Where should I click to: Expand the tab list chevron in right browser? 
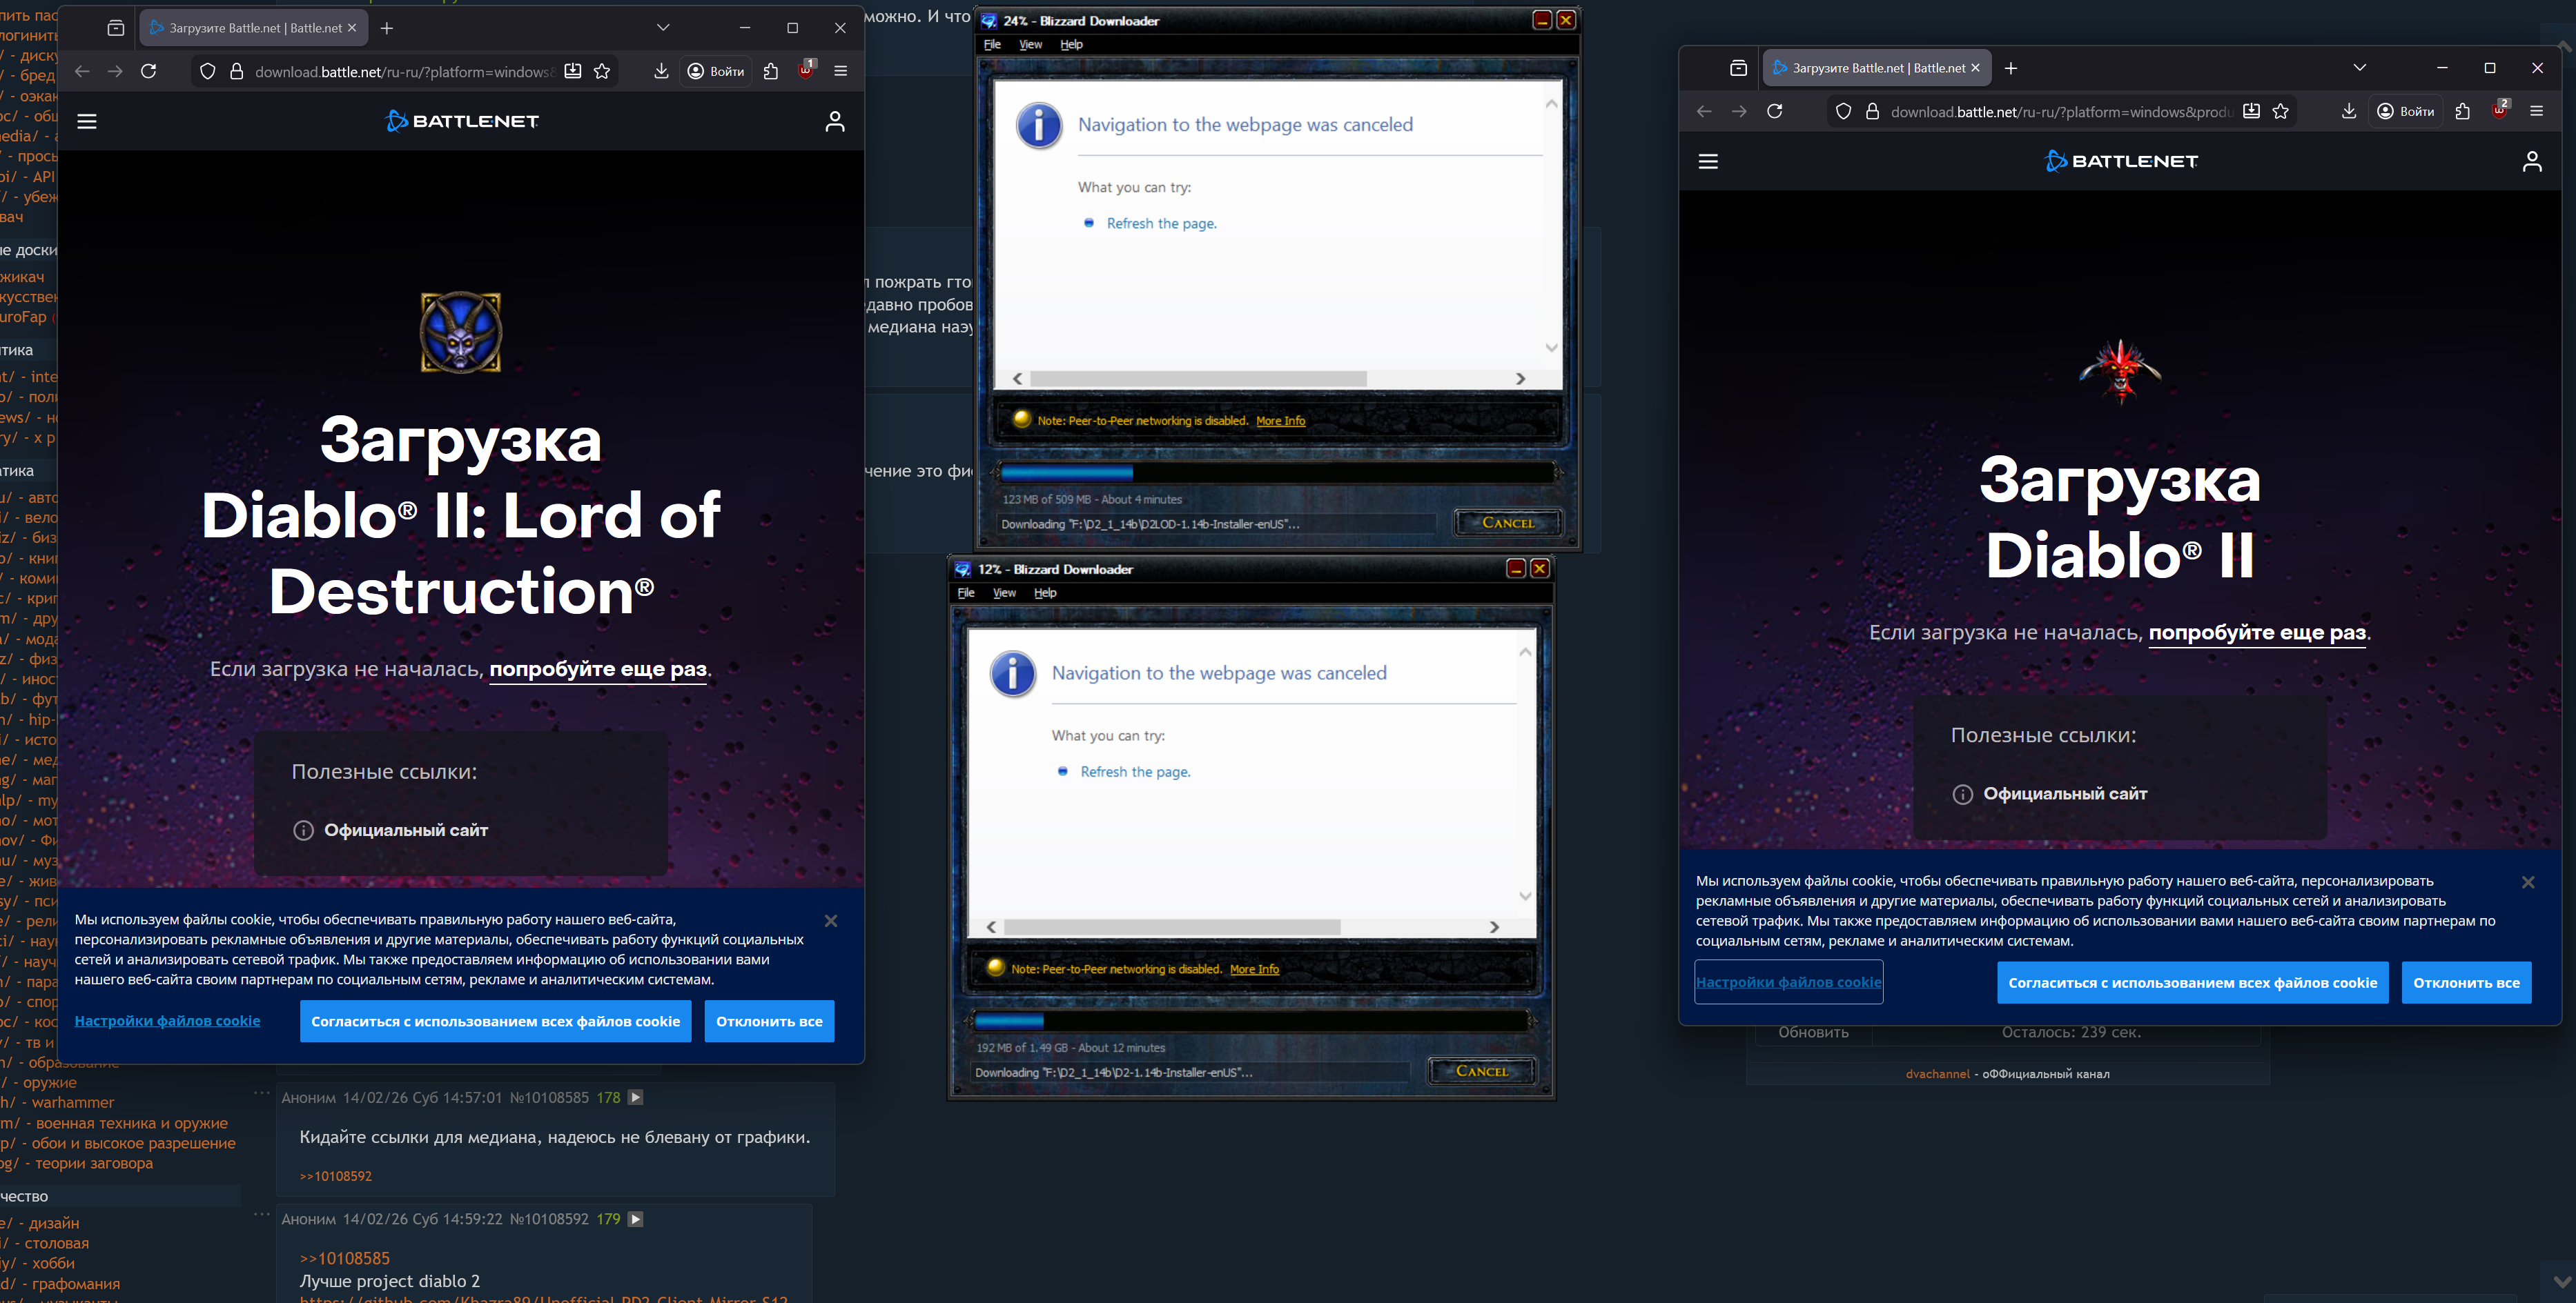click(x=2360, y=68)
